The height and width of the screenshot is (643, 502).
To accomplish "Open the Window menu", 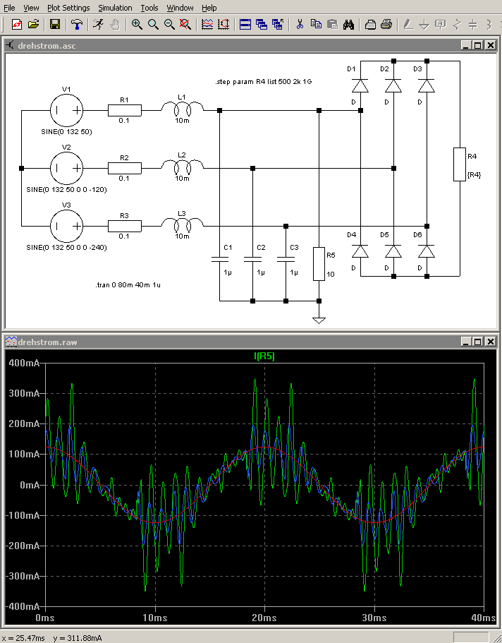I will (180, 8).
